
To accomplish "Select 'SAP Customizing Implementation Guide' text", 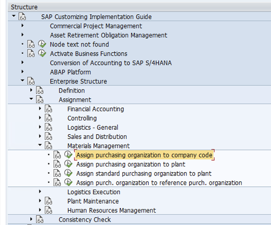I will click(97, 17).
